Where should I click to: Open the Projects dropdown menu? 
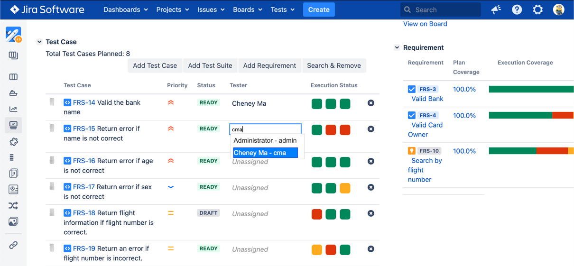(x=173, y=9)
